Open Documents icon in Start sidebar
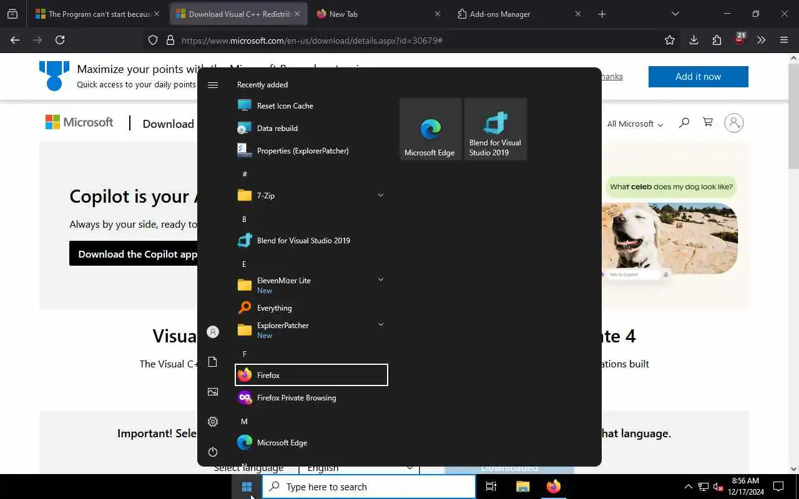The height and width of the screenshot is (499, 799). tap(213, 362)
